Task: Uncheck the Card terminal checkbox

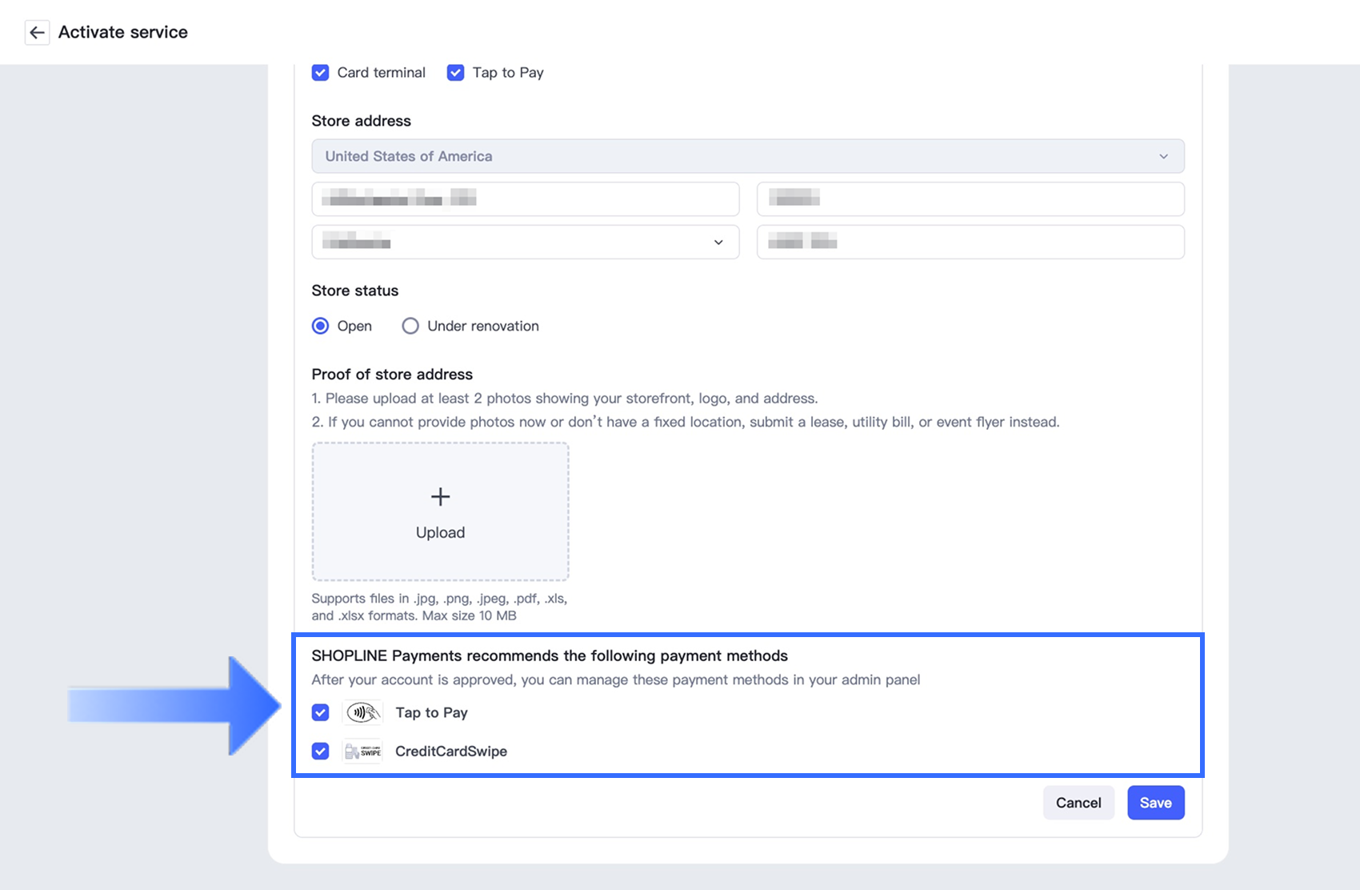Action: (321, 73)
